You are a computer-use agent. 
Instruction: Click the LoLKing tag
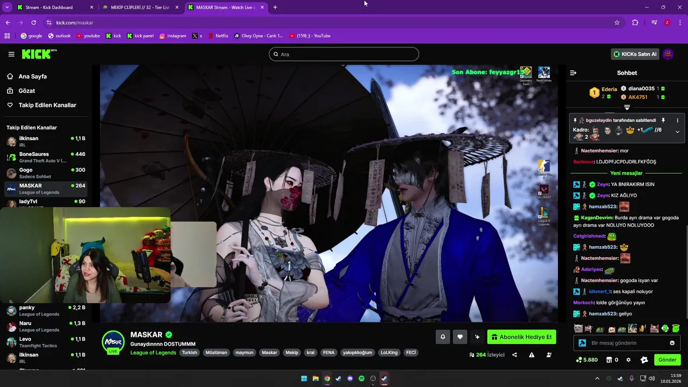[x=389, y=353]
